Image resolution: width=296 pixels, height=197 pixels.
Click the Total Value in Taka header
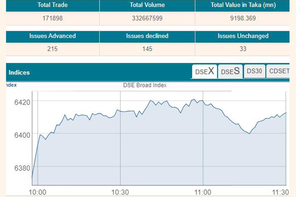[x=243, y=5]
